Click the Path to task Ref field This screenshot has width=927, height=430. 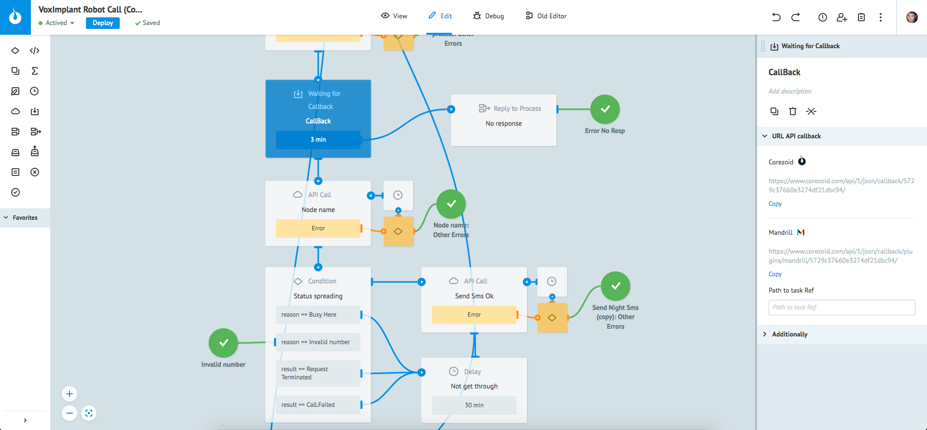[x=842, y=307]
